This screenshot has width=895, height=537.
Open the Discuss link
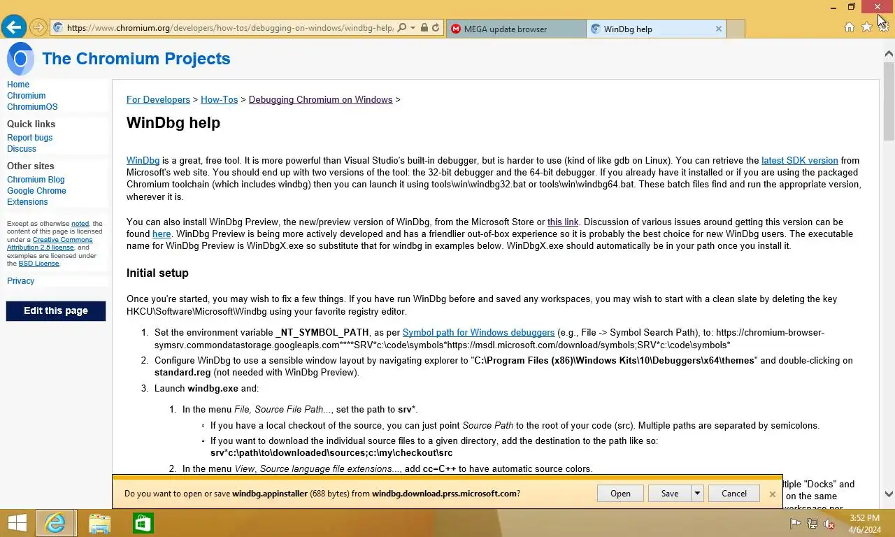pyautogui.click(x=22, y=149)
